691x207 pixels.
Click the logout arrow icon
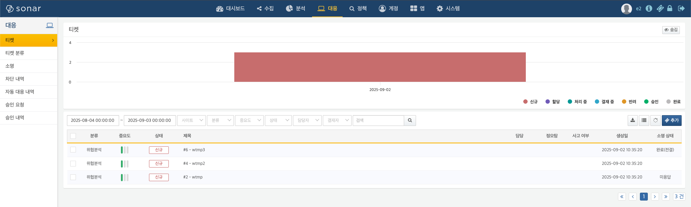coord(681,8)
